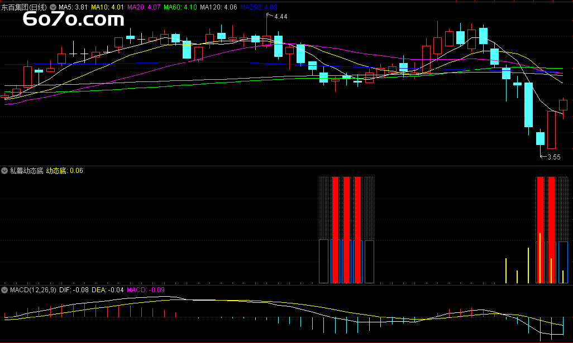Click the MA120: 4.06 label

coord(218,7)
